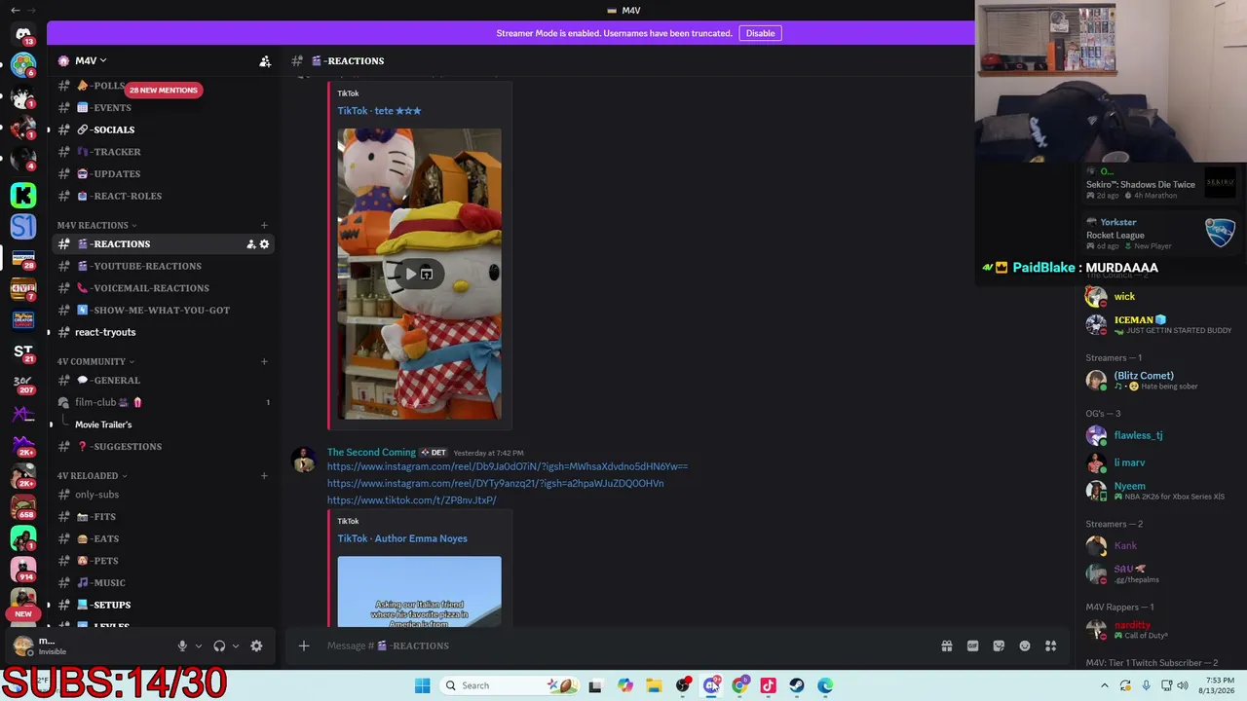Open the -REACT-ROLES channel
This screenshot has height=701, width=1247.
[x=162, y=196]
